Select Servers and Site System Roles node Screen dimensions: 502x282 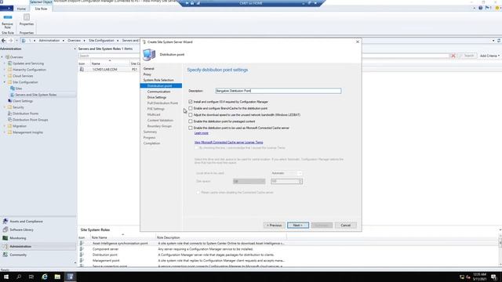click(x=36, y=95)
